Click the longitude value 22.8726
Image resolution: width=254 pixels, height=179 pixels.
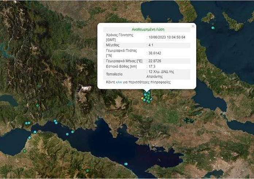(153, 61)
